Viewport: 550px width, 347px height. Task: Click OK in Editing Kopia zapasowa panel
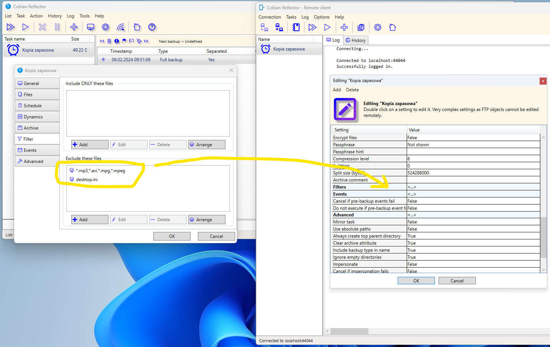click(x=416, y=281)
